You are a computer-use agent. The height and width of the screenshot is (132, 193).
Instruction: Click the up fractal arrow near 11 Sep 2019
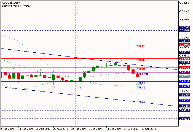pos(111,60)
